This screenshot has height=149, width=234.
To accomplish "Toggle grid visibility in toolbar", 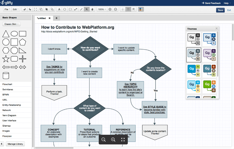I will coord(128,9).
